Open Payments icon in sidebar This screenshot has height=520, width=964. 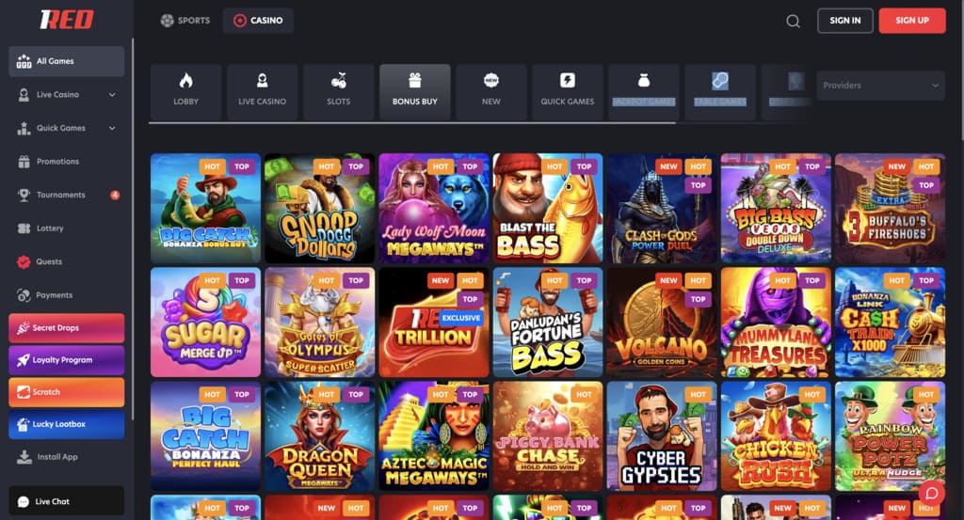tap(24, 295)
